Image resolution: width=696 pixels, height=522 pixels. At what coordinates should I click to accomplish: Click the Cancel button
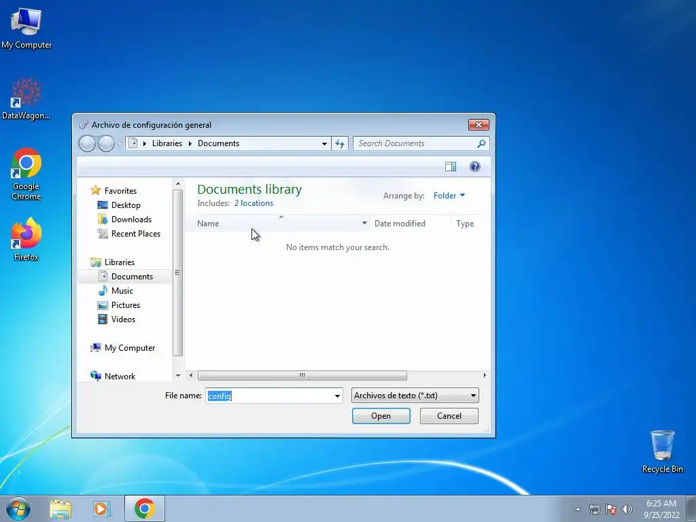coord(449,416)
